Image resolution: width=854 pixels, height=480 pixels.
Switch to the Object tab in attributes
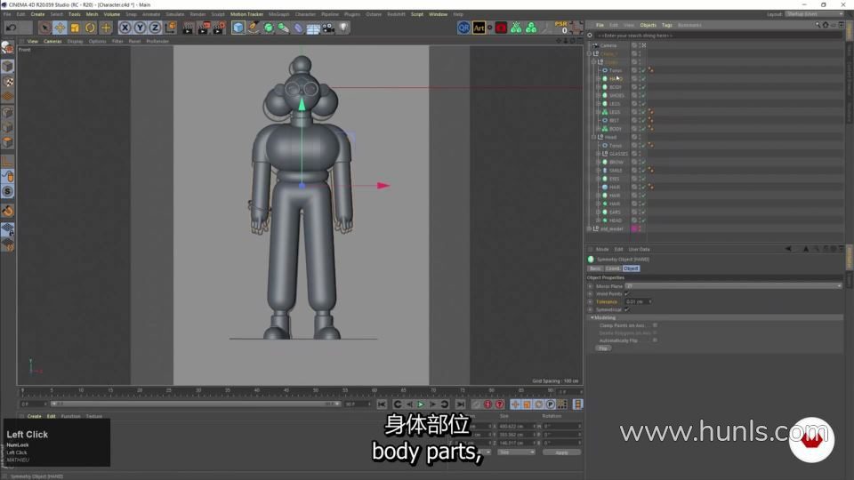[x=631, y=268]
